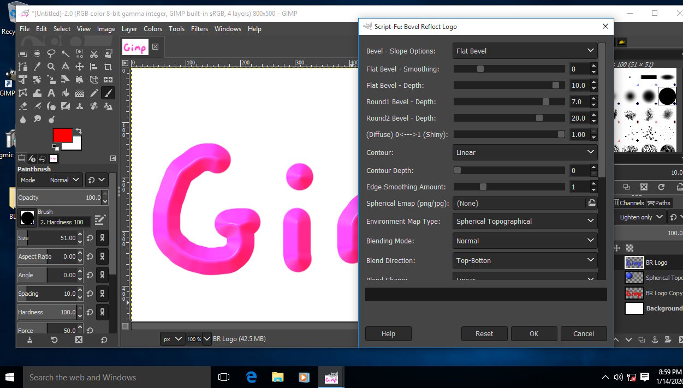Switch to the Channels tab
The width and height of the screenshot is (683, 388).
click(x=631, y=203)
